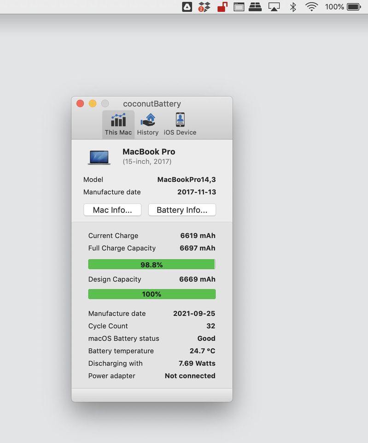Click the 100% battery status indicator

tap(342, 7)
